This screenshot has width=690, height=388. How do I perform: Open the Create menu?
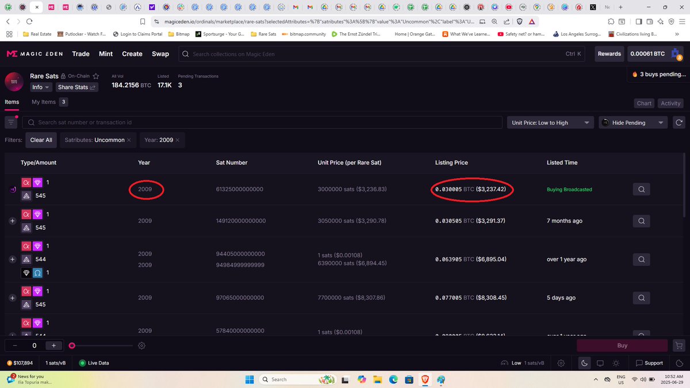coord(132,53)
